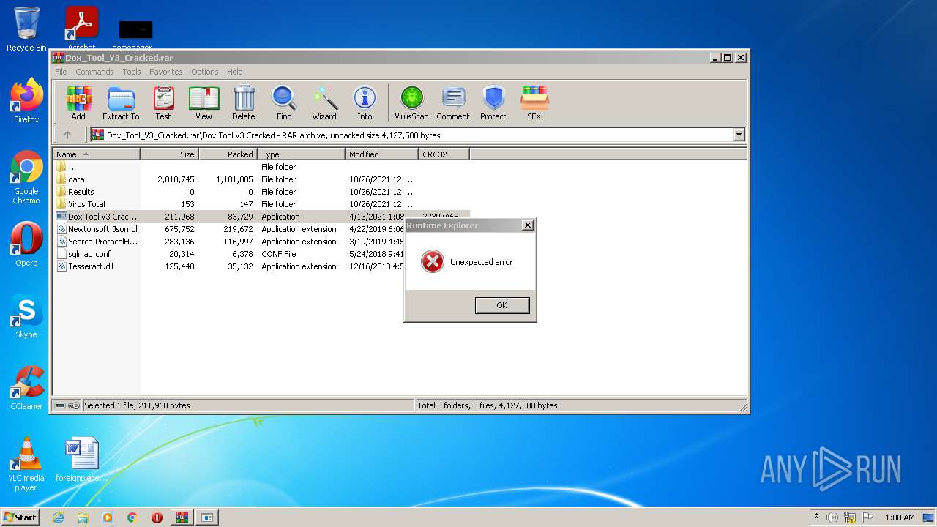This screenshot has width=937, height=527.
Task: Open VLC media player shortcut
Action: tap(26, 464)
